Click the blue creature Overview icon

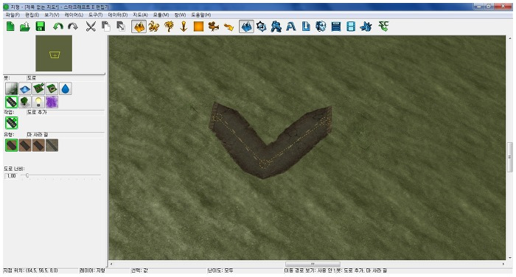[x=366, y=27]
